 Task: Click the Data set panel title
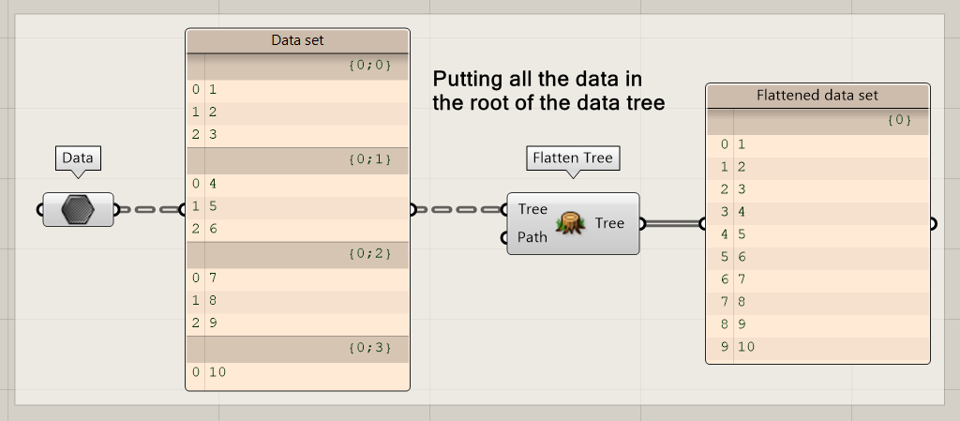(297, 40)
